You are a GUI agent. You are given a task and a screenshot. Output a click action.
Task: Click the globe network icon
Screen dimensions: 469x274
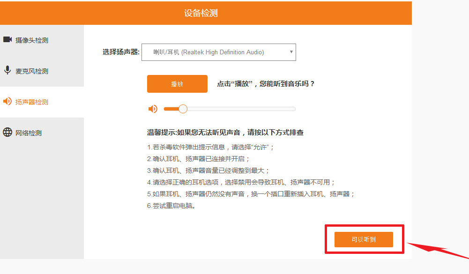[7, 133]
